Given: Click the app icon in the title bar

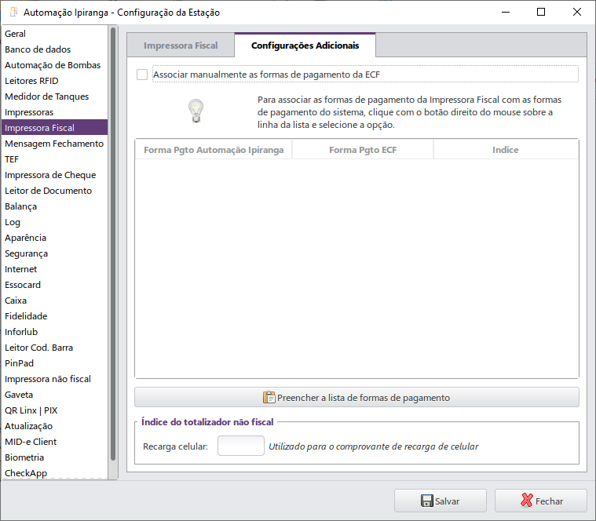Looking at the screenshot, I should coord(13,12).
